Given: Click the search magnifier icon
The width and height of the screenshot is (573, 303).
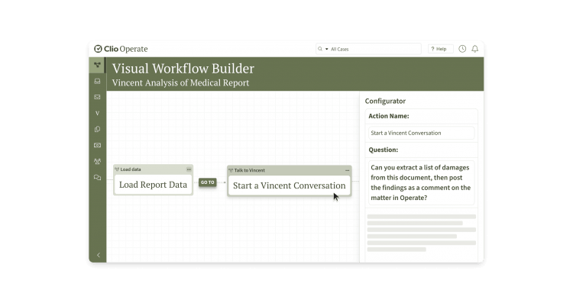Looking at the screenshot, I should tap(320, 49).
